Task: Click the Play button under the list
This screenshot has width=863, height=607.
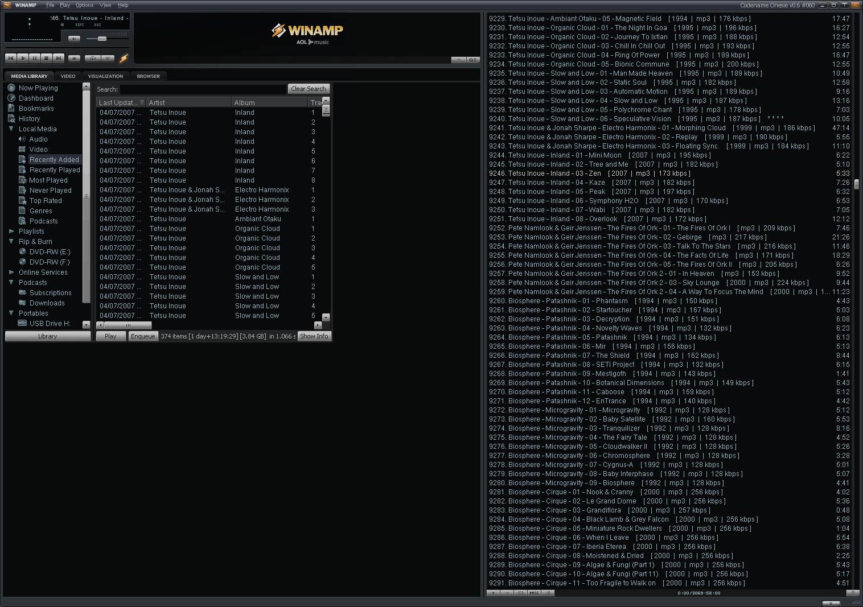Action: pyautogui.click(x=110, y=336)
